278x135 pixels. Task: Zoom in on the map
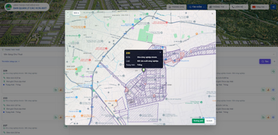(68, 13)
